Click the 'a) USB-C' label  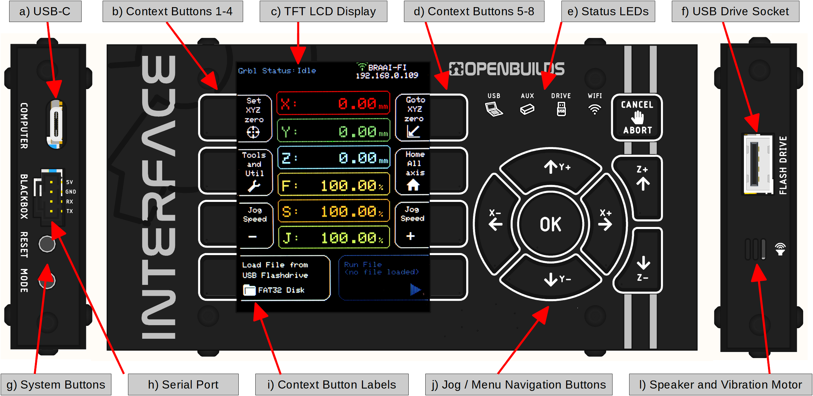[45, 11]
